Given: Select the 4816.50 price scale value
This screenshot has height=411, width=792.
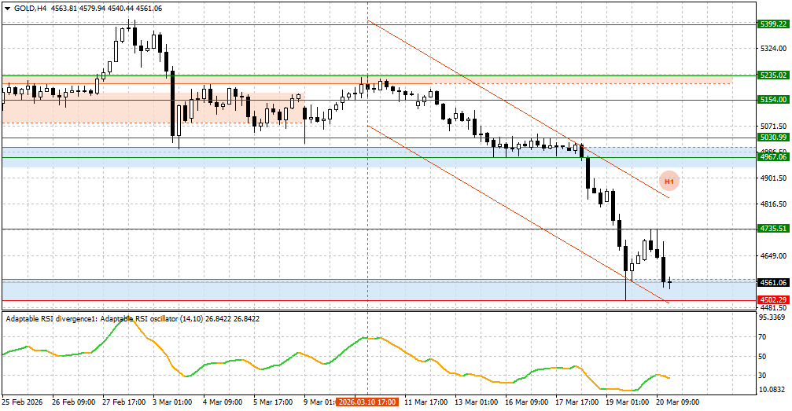Looking at the screenshot, I should coord(773,204).
